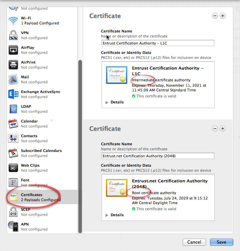Click the Entrust L1C intermediate certificate thumbnail

(x=117, y=75)
